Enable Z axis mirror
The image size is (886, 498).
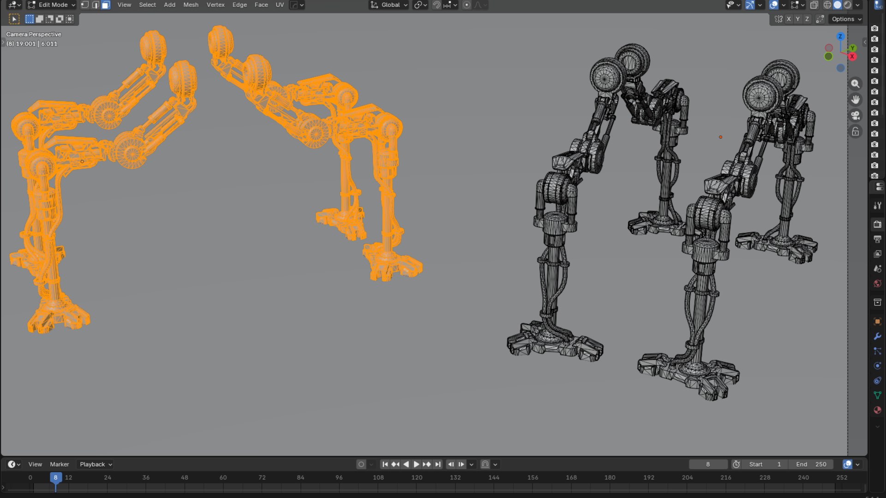tap(807, 19)
